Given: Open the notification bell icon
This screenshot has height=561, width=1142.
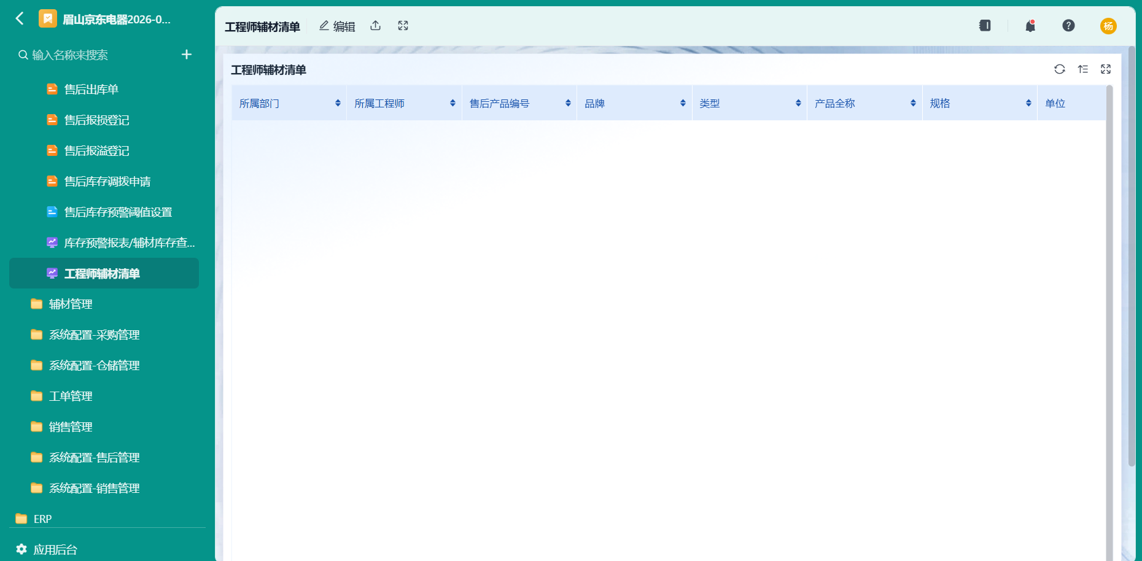Looking at the screenshot, I should 1030,26.
